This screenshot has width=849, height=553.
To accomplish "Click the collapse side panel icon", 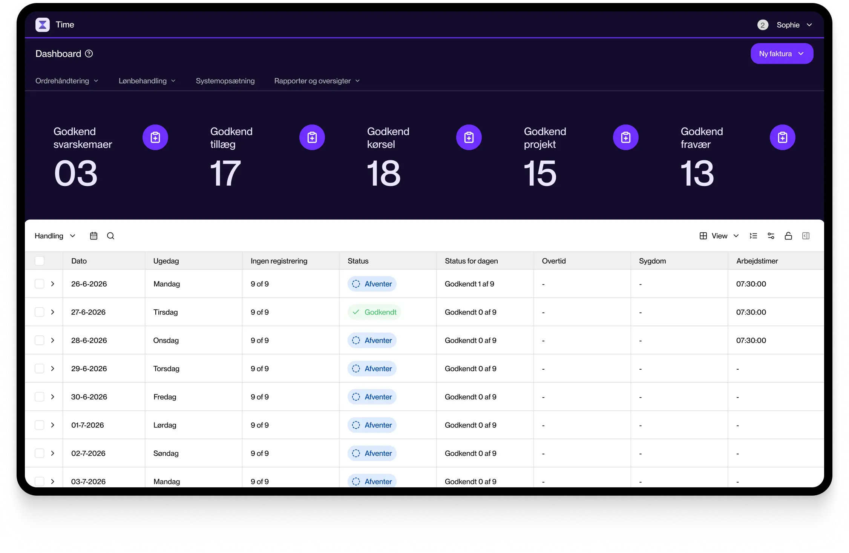I will click(x=806, y=236).
